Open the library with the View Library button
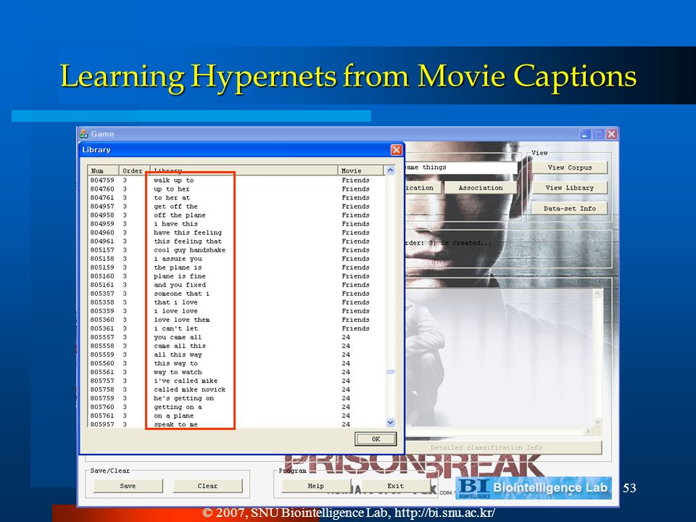This screenshot has height=522, width=696. (x=570, y=188)
